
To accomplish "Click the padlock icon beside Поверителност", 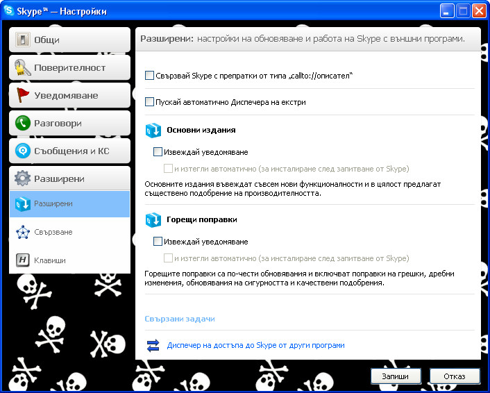I will coord(22,67).
